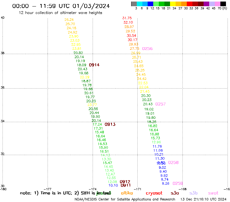Click the 0256 swot time label
230x202 pixels.
pos(147,48)
